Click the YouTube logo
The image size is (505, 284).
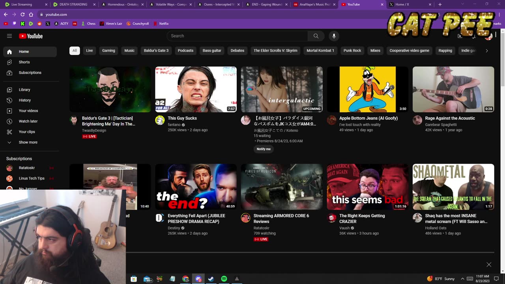pyautogui.click(x=31, y=36)
